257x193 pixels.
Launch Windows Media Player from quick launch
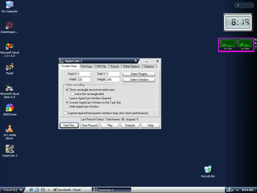point(43,190)
